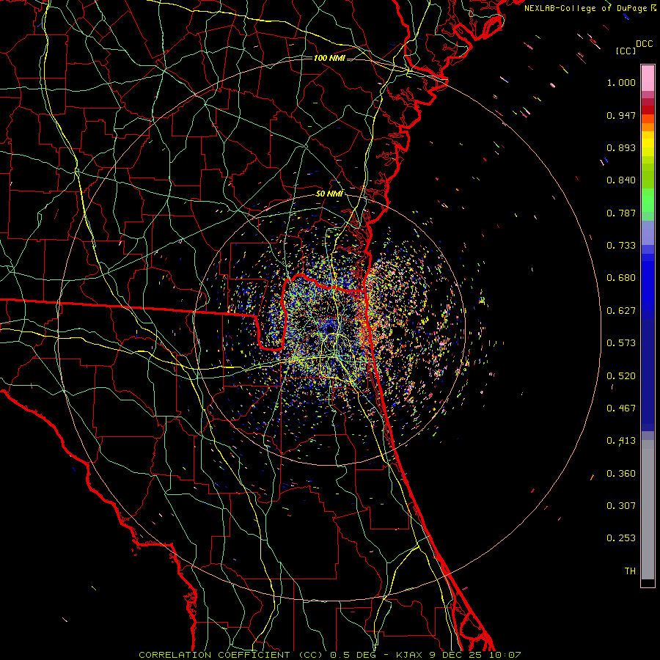Click the "10:07" time stamp text
Screen dimensions: 660x660
506,655
